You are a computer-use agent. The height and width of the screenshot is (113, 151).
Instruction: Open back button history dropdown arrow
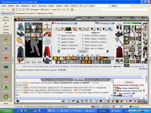pos(5,10)
